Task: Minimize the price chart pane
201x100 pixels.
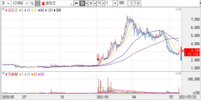Action: 177,9
